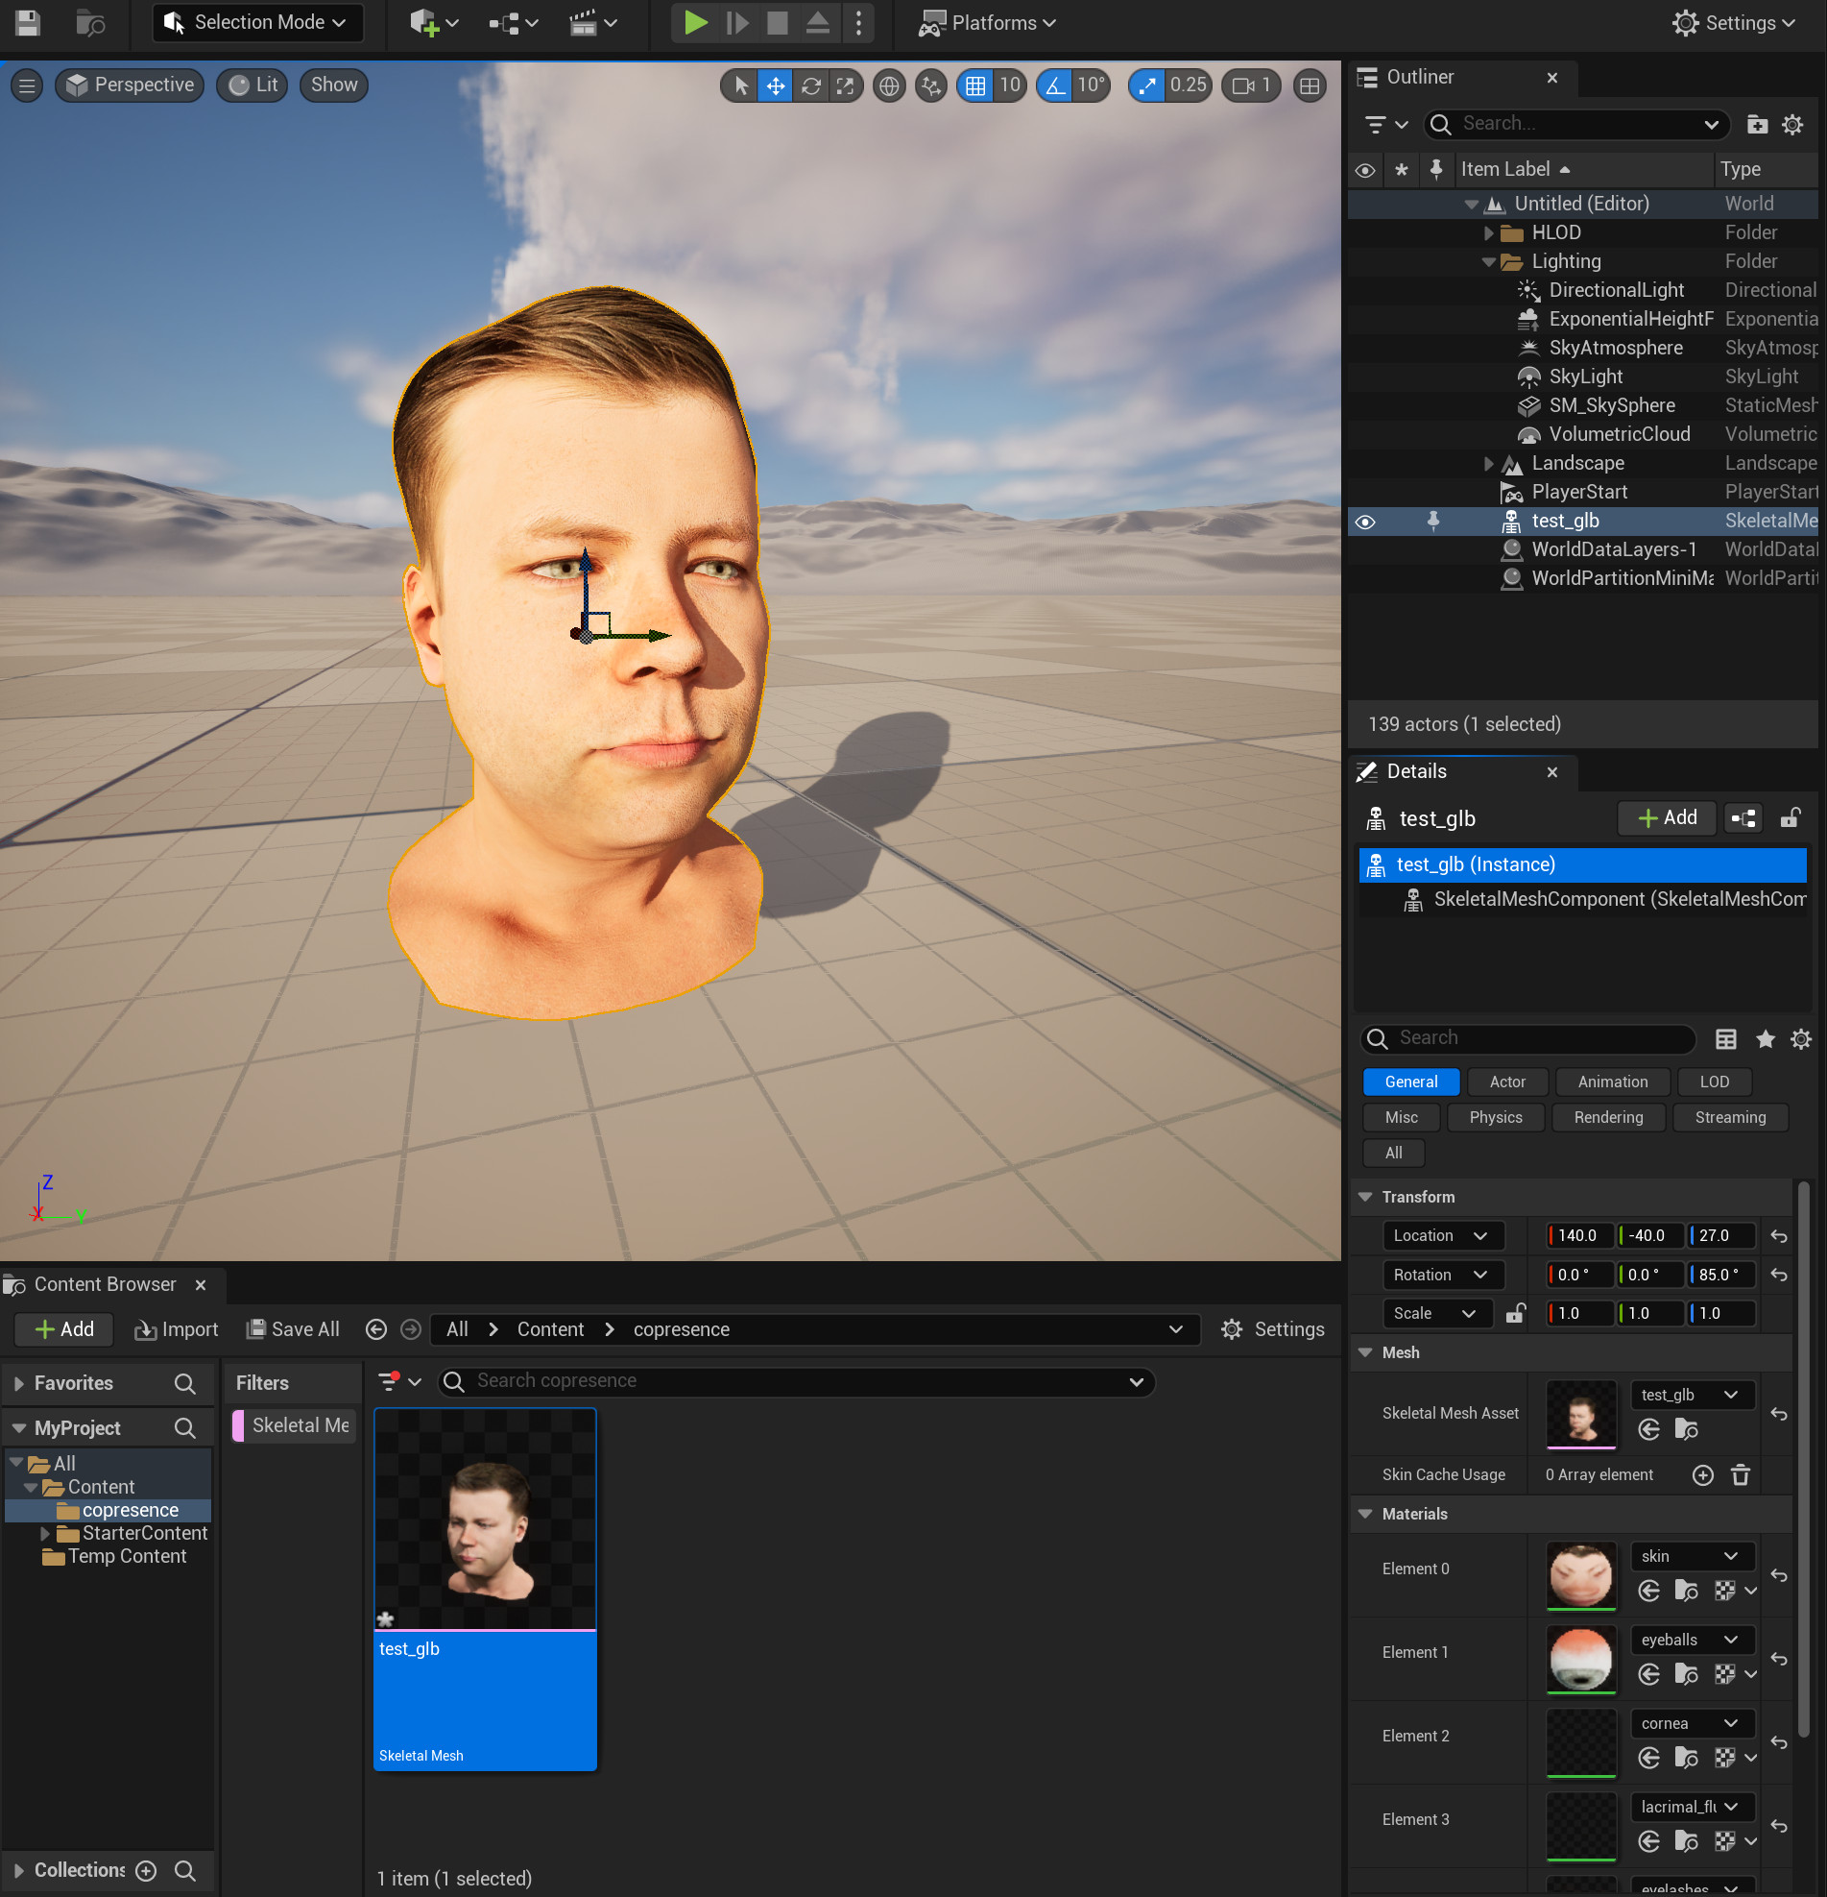This screenshot has height=1897, width=1827.
Task: Toggle grid snapping icon in viewport
Action: click(974, 85)
